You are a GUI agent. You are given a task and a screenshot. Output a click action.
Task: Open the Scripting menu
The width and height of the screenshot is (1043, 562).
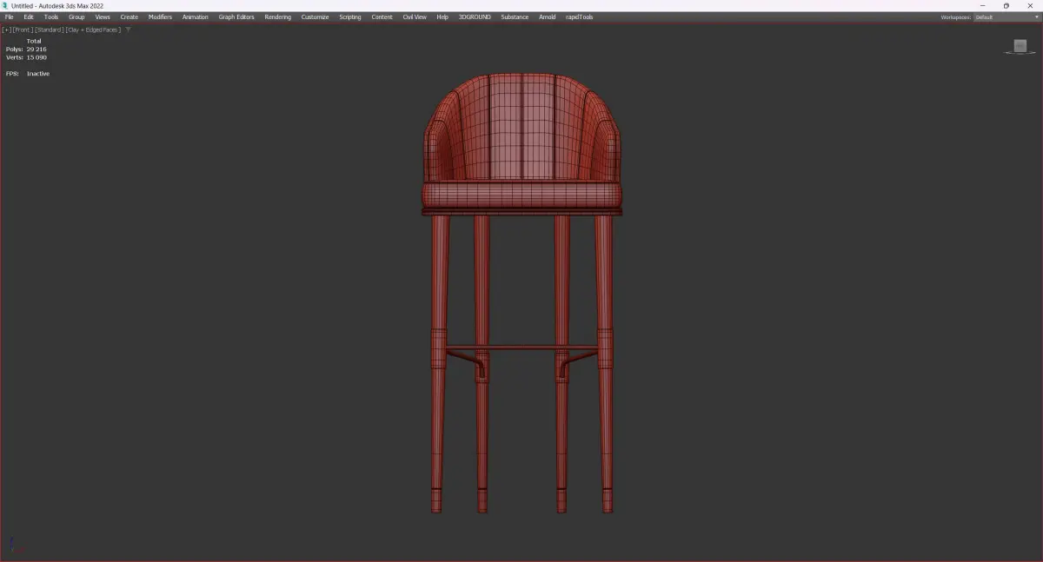350,17
